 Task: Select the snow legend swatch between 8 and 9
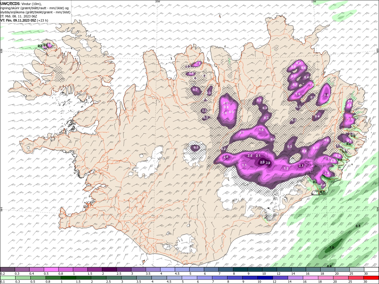coord(240,270)
